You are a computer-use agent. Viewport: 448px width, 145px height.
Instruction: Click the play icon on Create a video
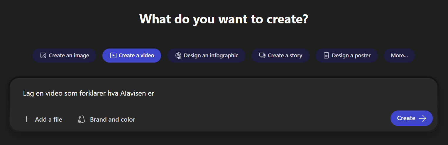(113, 56)
